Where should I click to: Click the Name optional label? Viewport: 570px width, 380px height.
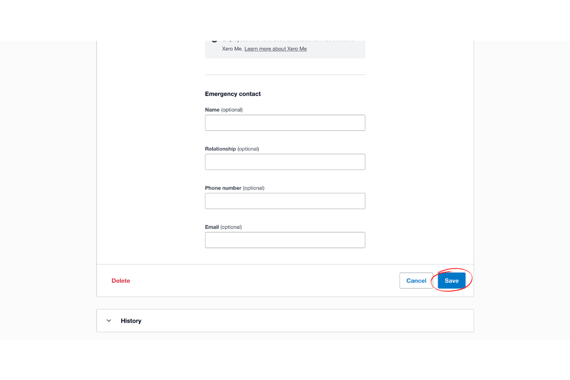(x=224, y=109)
